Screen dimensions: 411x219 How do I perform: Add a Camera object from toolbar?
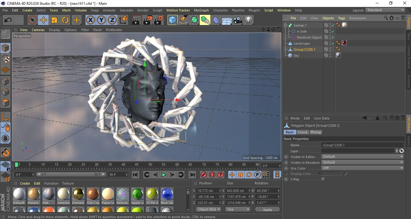(x=237, y=20)
